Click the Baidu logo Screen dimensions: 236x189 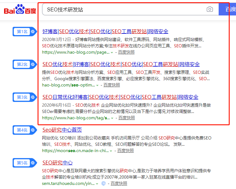click(x=20, y=9)
